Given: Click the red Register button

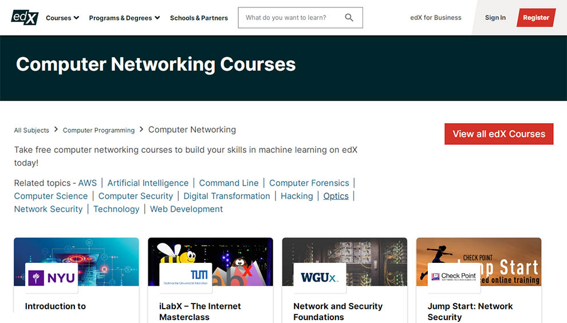Looking at the screenshot, I should (x=536, y=17).
